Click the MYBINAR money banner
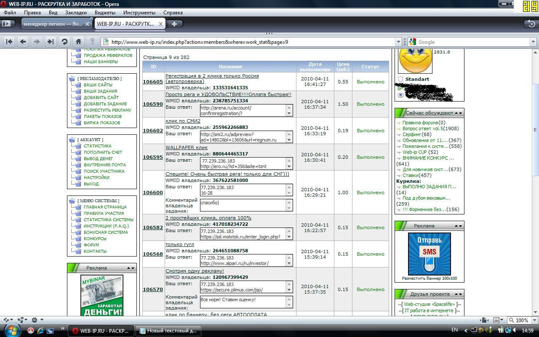539x337 pixels. [102, 295]
